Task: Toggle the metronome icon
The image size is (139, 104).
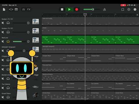Action: pos(105,10)
